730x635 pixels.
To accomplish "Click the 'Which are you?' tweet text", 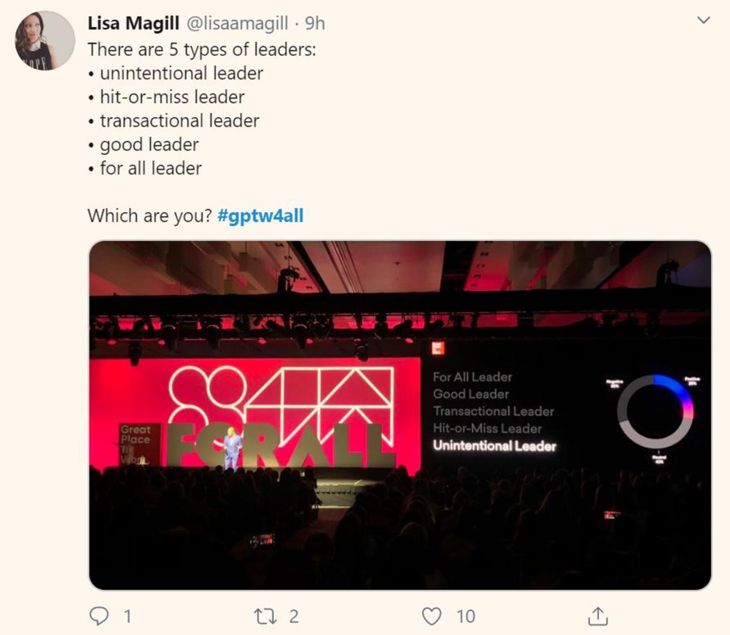I will pos(150,216).
